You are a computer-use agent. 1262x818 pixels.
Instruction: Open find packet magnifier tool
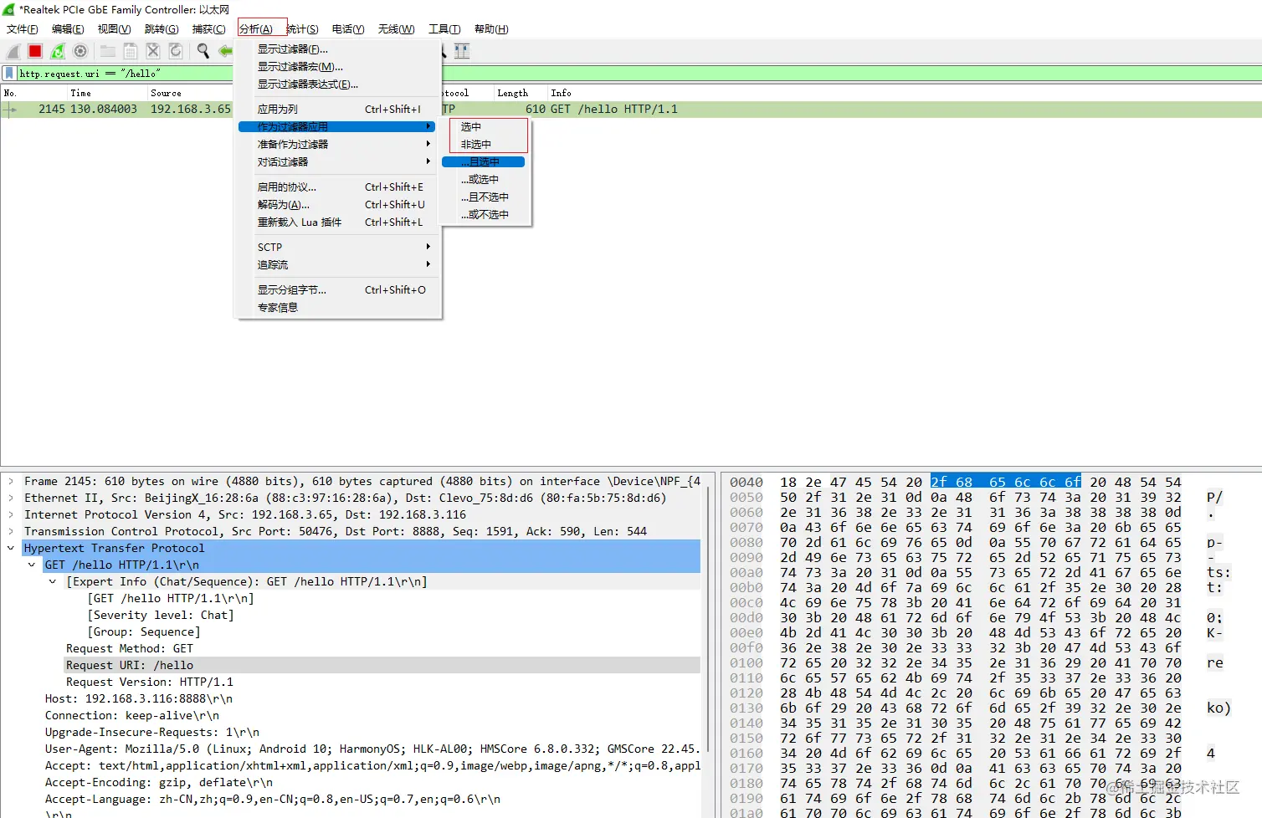pyautogui.click(x=203, y=51)
